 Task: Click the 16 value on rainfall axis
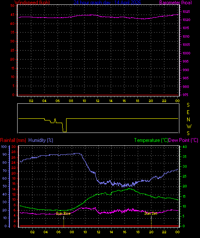[13, 184]
